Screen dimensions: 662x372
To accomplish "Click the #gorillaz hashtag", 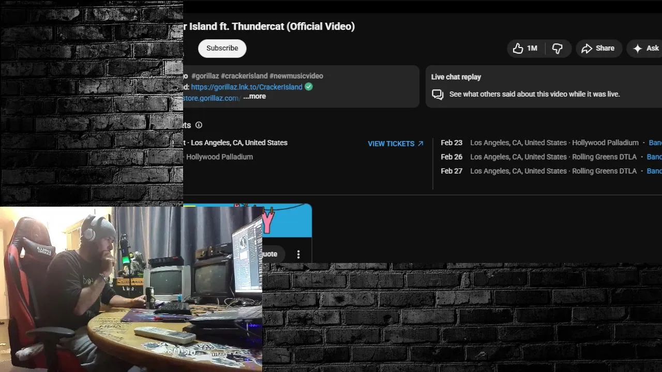I will tap(205, 76).
